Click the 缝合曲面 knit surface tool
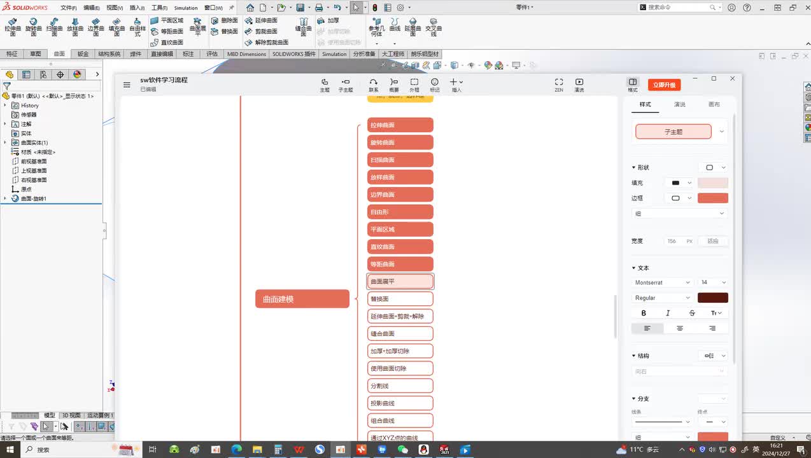The width and height of the screenshot is (811, 458). [304, 27]
